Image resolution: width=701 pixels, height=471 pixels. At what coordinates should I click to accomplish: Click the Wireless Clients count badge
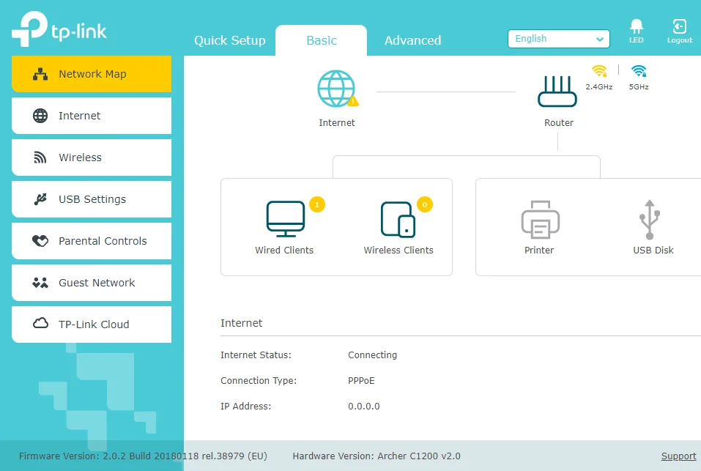pos(425,204)
